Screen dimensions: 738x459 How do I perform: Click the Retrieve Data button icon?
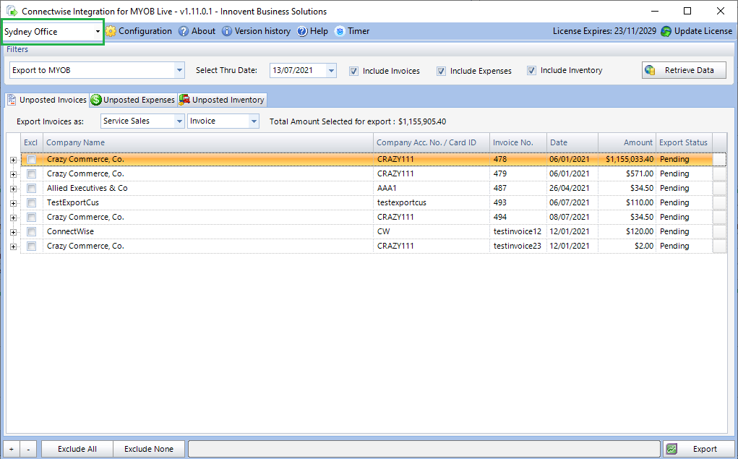(650, 70)
